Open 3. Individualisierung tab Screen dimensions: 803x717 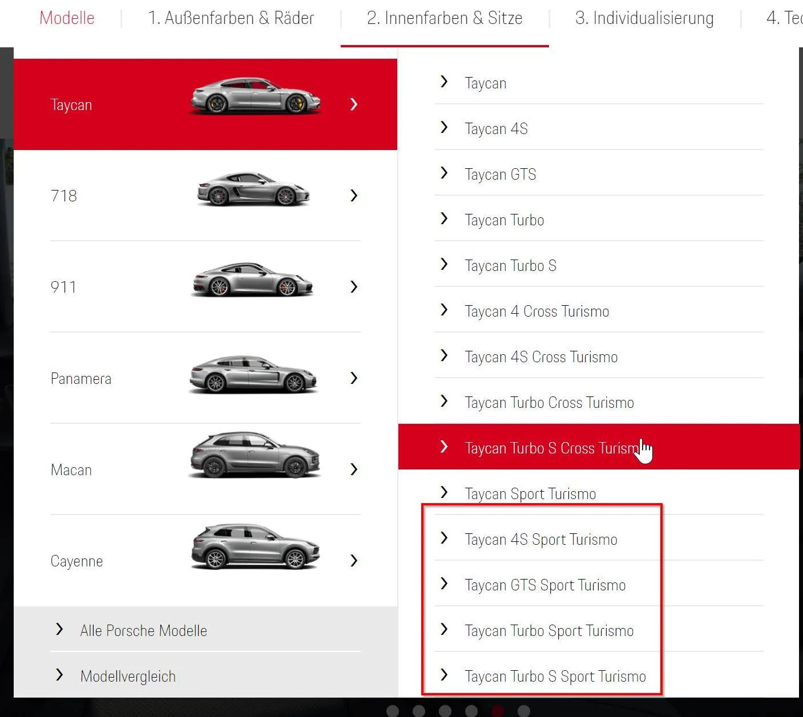[644, 18]
